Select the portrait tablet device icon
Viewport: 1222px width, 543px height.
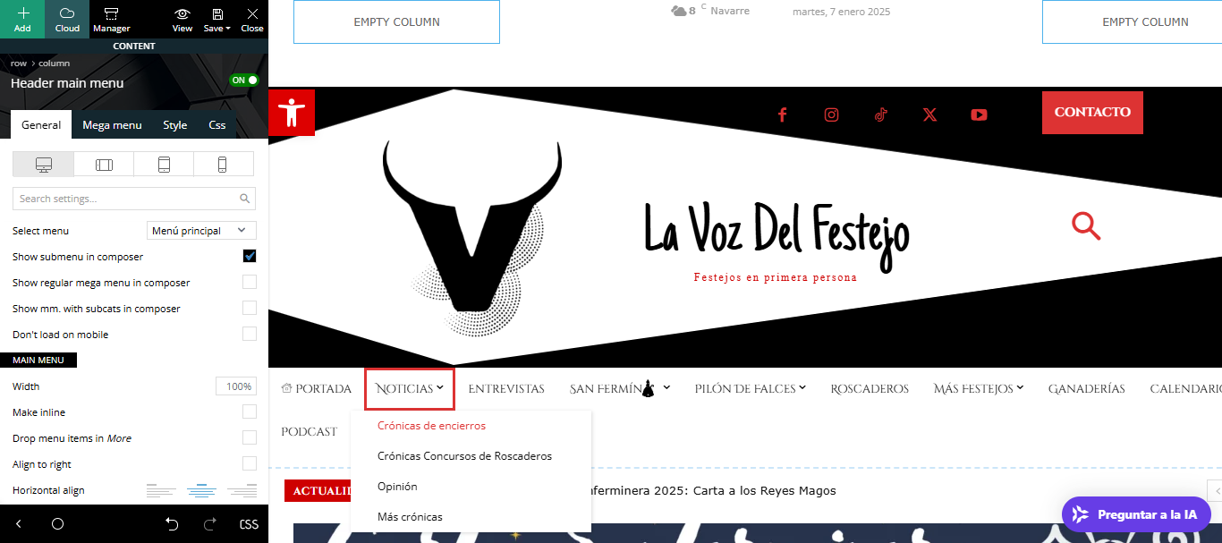(x=164, y=165)
